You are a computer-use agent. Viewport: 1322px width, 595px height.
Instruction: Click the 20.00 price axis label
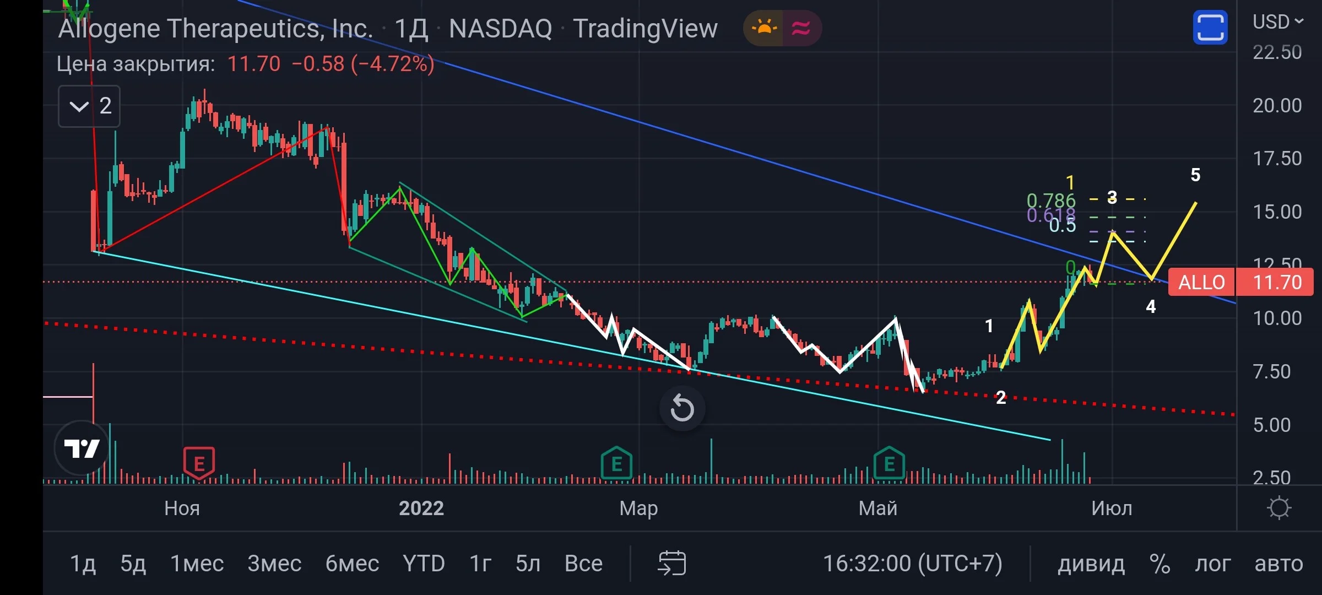(x=1277, y=105)
